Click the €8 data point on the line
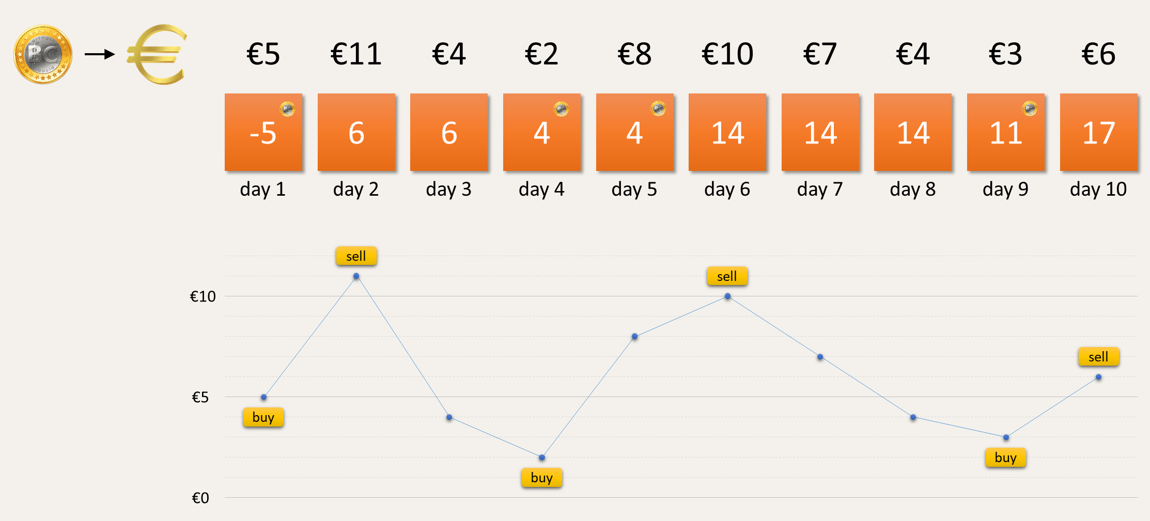1150x521 pixels. click(x=634, y=337)
